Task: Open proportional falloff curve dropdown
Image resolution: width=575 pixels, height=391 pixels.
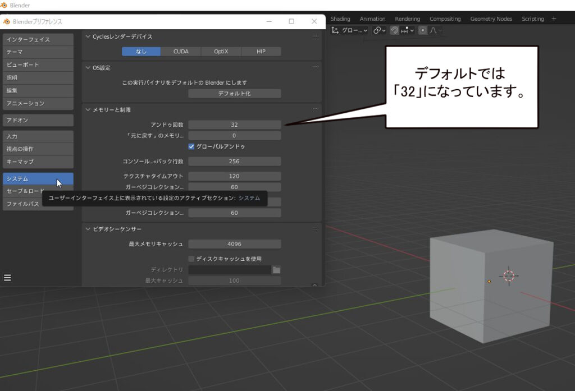Action: (435, 30)
